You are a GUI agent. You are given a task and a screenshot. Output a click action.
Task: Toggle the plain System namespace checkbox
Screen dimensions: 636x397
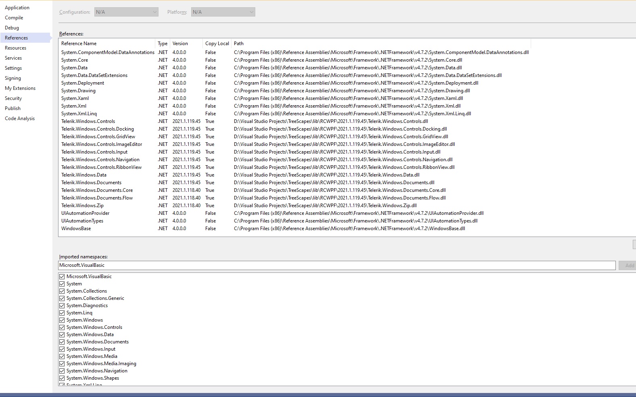pyautogui.click(x=62, y=284)
